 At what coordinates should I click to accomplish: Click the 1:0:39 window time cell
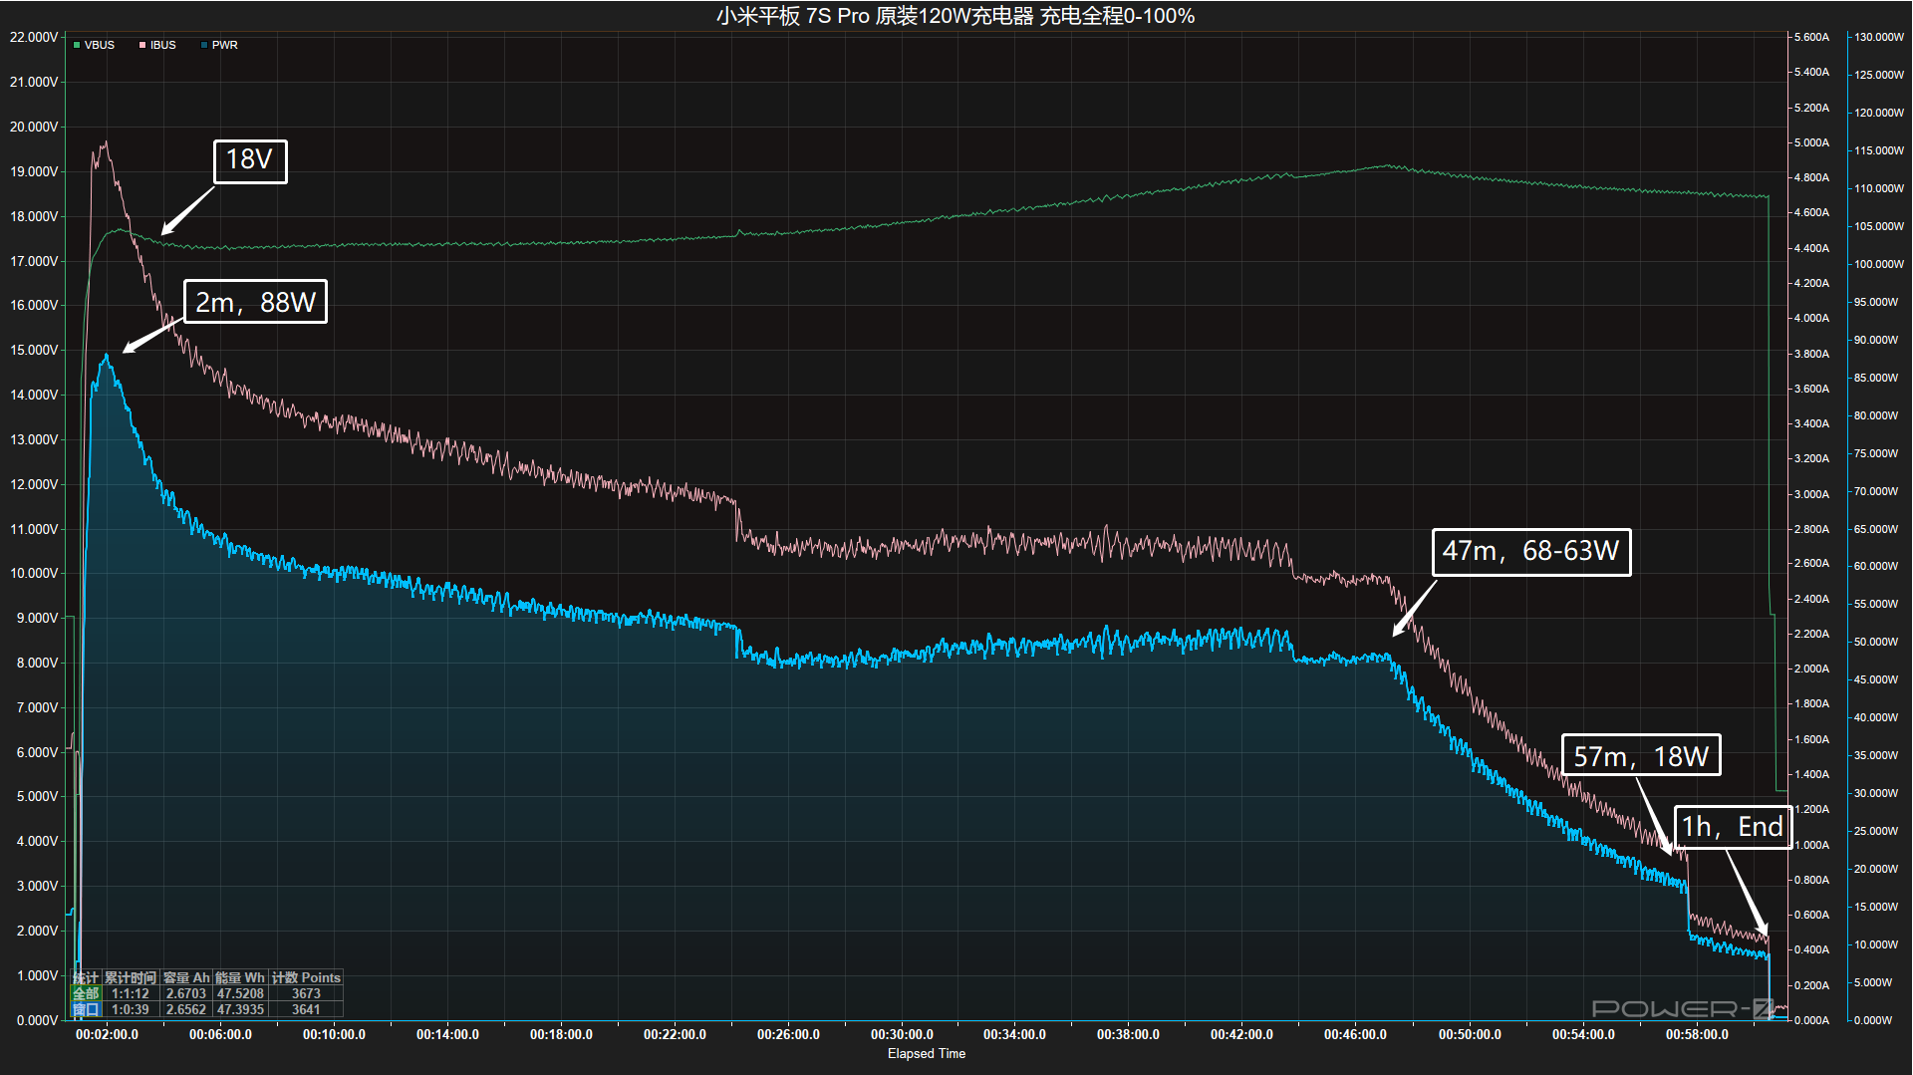[x=131, y=1009]
